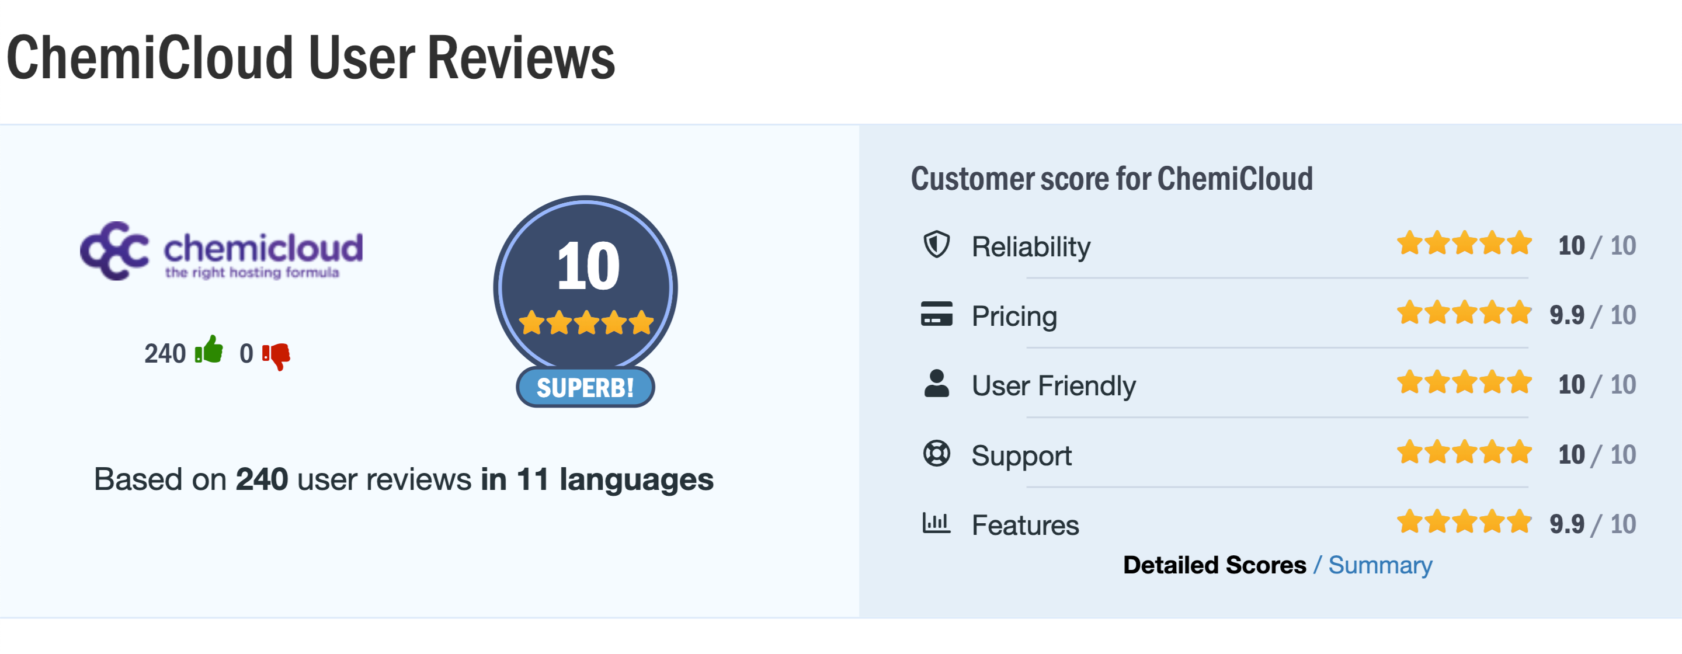The image size is (1682, 654).
Task: Click the Pricing credit card icon
Action: [x=936, y=314]
